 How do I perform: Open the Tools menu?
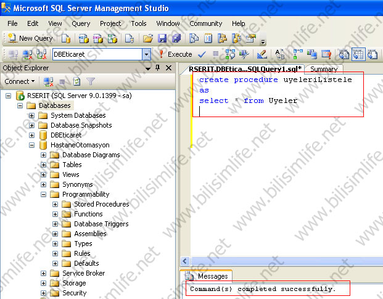pyautogui.click(x=139, y=23)
